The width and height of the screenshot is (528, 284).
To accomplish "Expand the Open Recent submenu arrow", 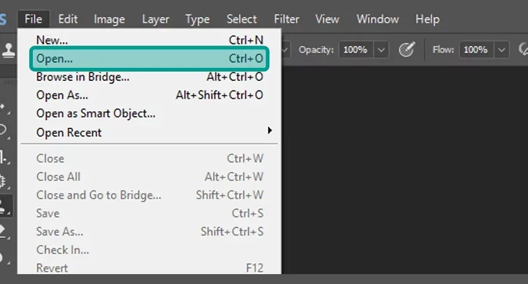I will [x=269, y=130].
